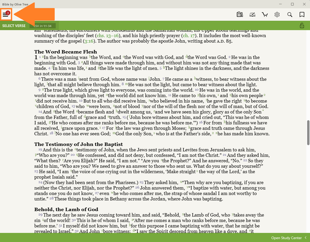The height and width of the screenshot is (242, 310).
Task: Open the hamburger main menu
Action: pos(6,15)
